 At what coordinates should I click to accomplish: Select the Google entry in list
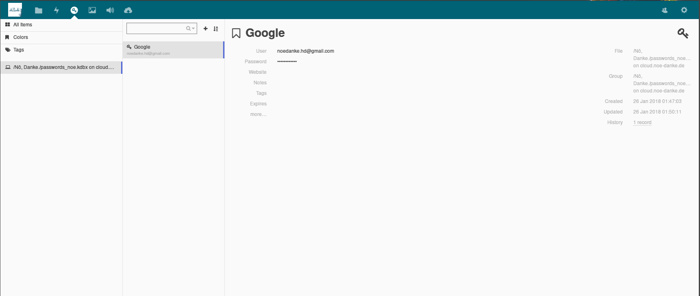173,50
